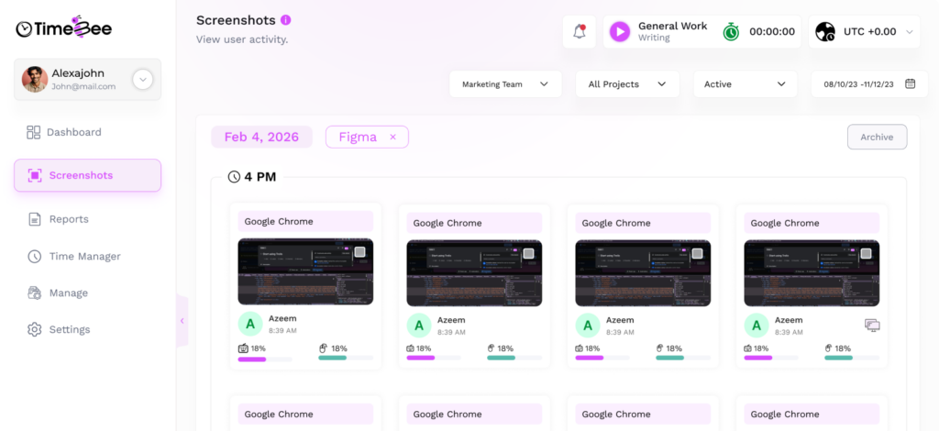Click the 00:00:00 timer readout
This screenshot has height=431, width=939.
[772, 32]
